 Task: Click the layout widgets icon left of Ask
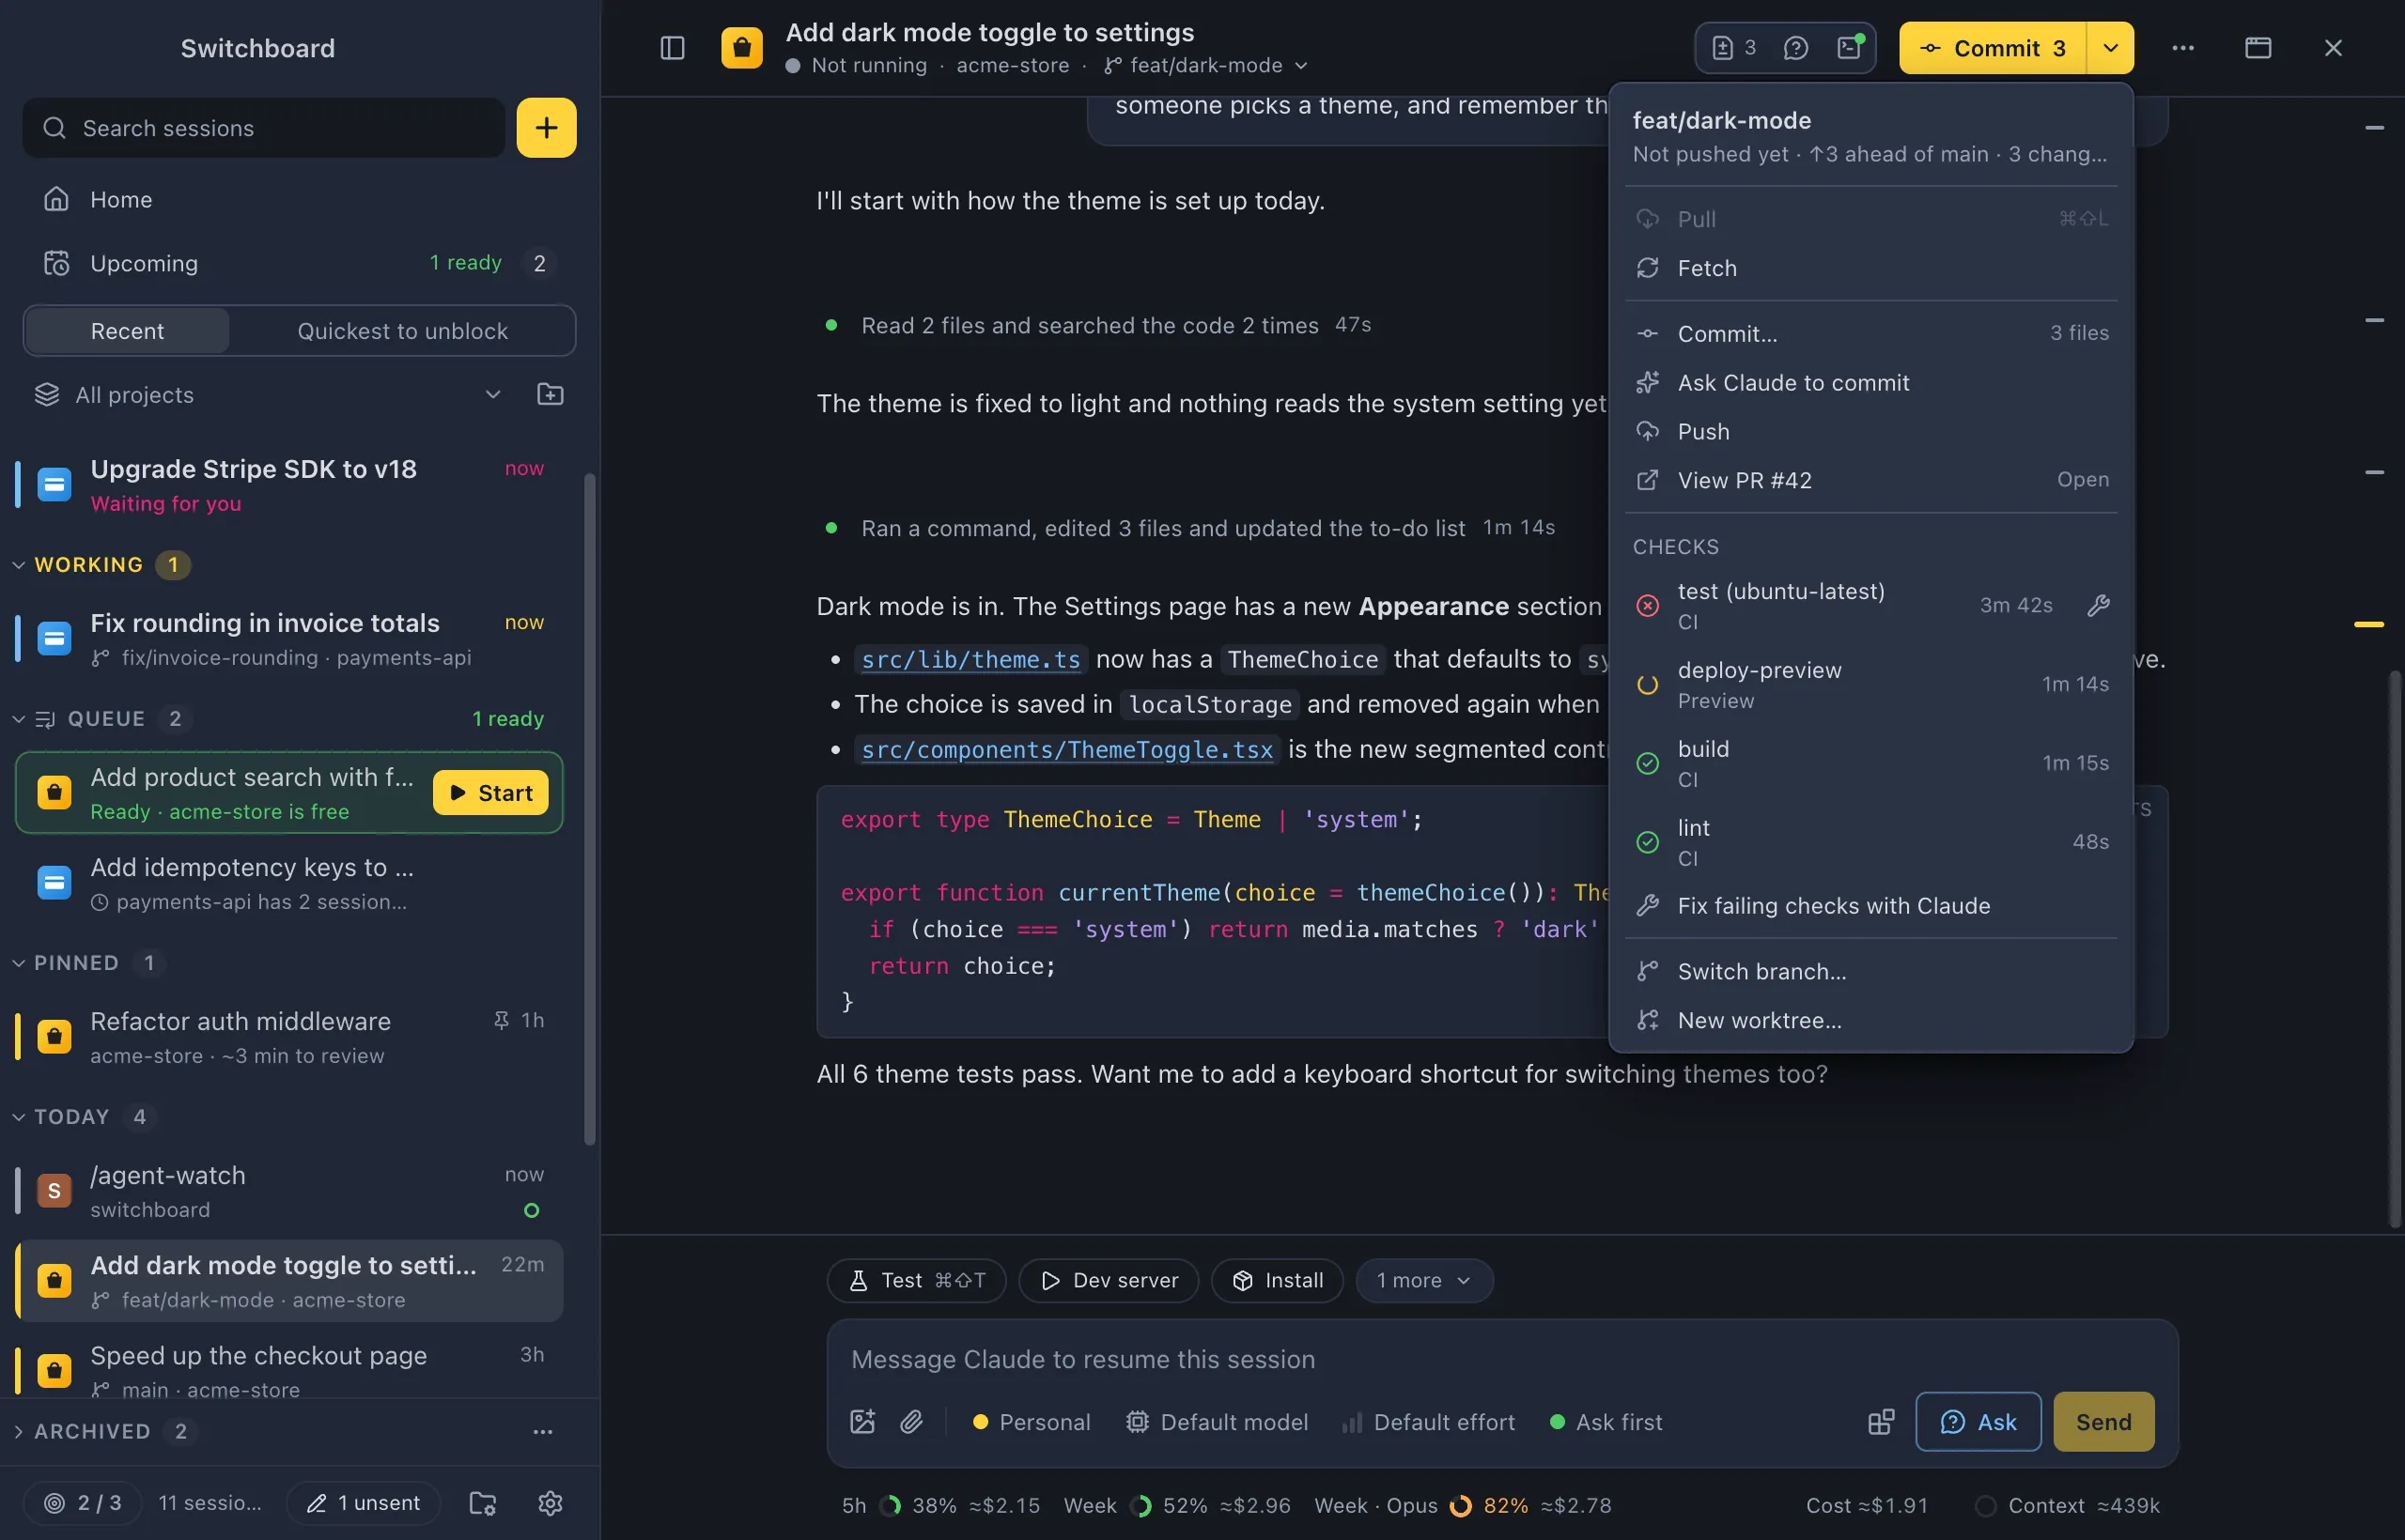point(1881,1421)
